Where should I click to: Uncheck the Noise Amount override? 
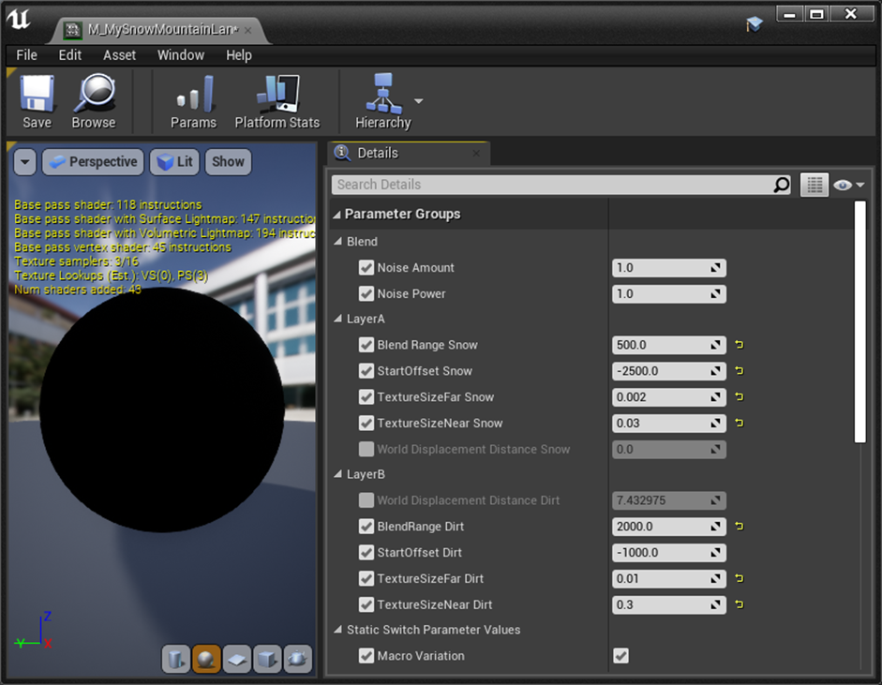(x=366, y=267)
